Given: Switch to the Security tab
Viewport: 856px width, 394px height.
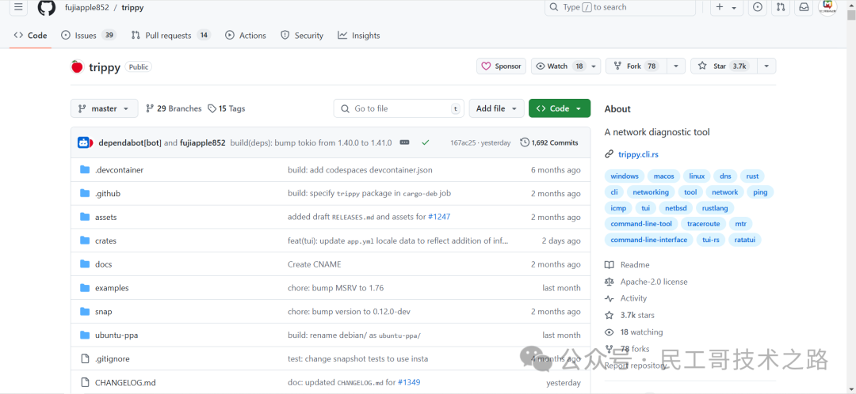Looking at the screenshot, I should [x=302, y=36].
